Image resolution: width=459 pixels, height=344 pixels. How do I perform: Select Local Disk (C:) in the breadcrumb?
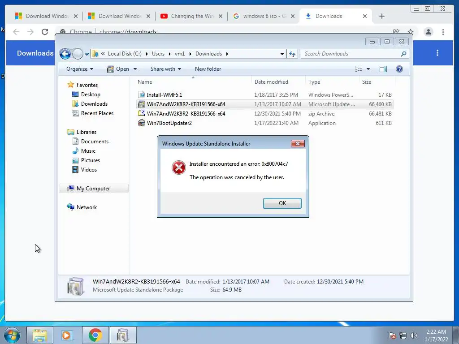[x=125, y=54]
